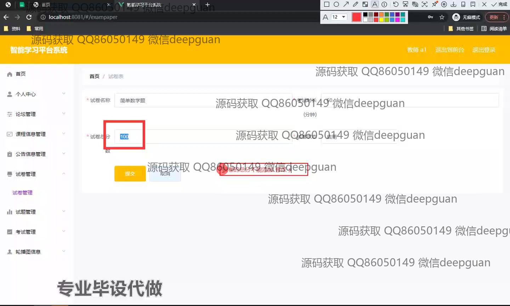Viewport: 510px width, 306px height.
Task: Click the translate text icon
Action: point(415,5)
